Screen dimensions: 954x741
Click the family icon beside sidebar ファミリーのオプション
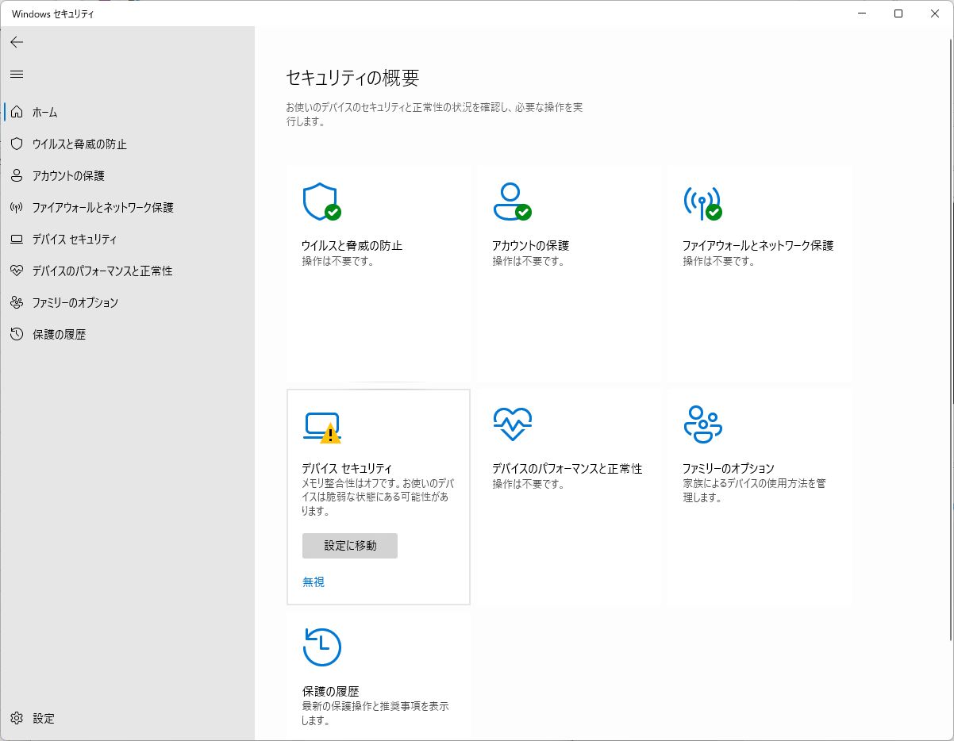pyautogui.click(x=17, y=303)
